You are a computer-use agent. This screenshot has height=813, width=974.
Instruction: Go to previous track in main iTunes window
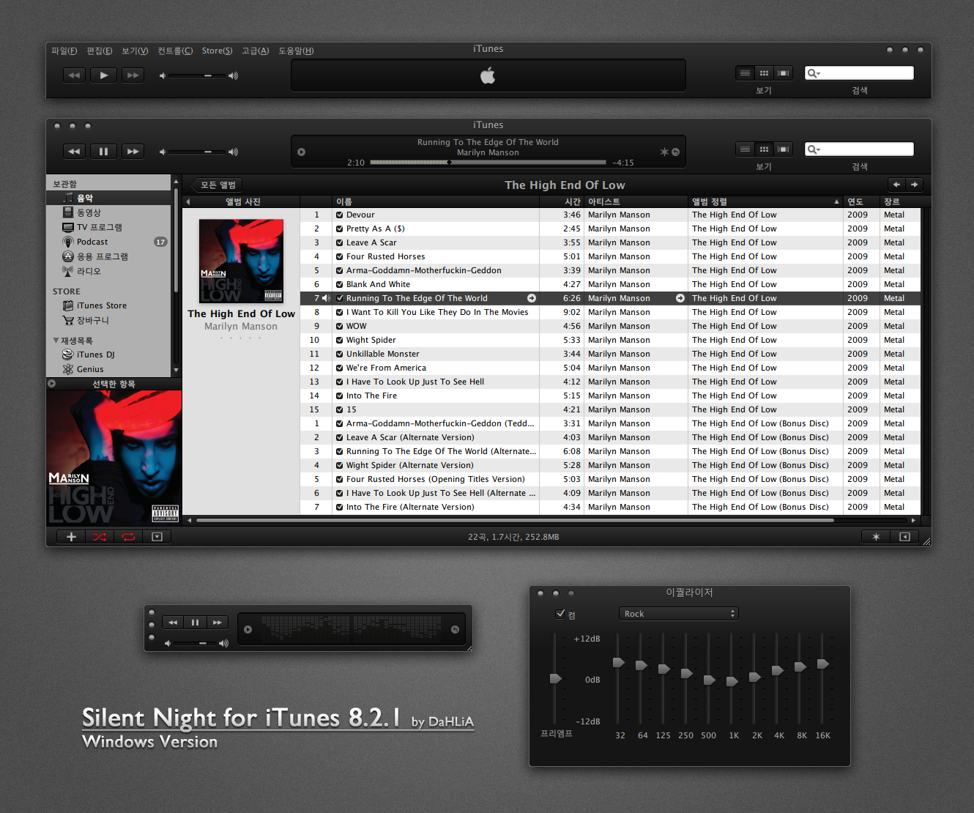73,152
